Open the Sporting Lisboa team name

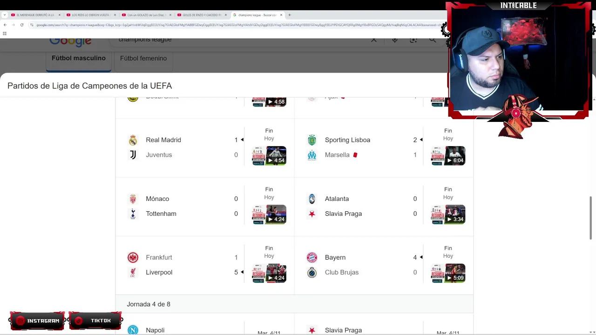pyautogui.click(x=347, y=140)
